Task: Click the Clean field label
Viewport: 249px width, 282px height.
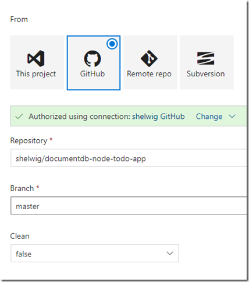Action: click(x=20, y=236)
